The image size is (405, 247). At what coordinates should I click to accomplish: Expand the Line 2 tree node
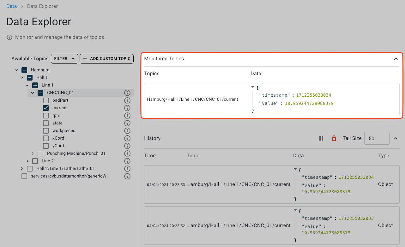(x=27, y=161)
